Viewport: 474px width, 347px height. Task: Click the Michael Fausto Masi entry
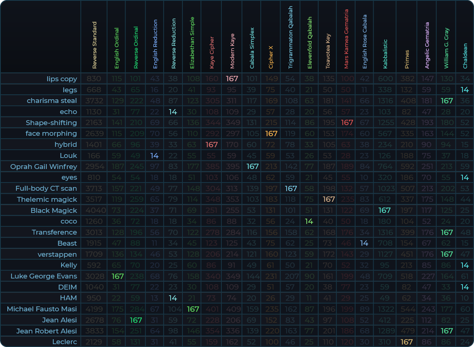point(42,309)
